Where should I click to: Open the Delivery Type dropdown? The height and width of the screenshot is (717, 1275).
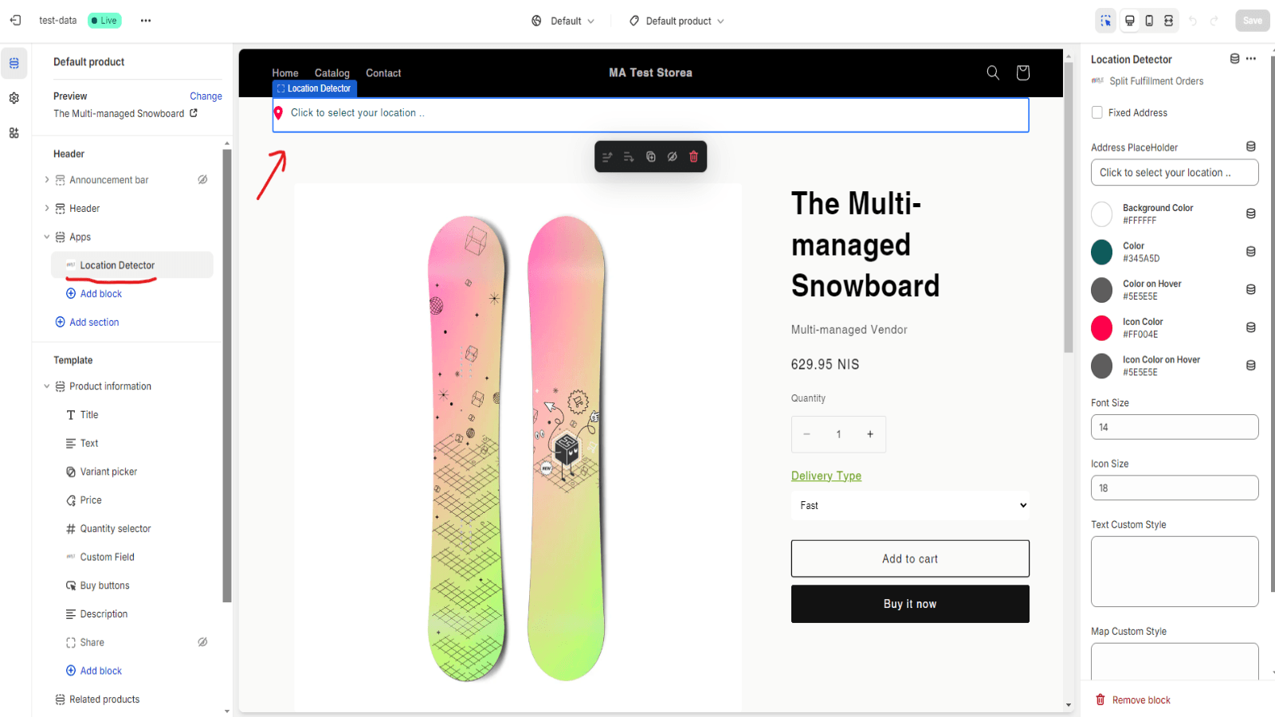pos(910,505)
